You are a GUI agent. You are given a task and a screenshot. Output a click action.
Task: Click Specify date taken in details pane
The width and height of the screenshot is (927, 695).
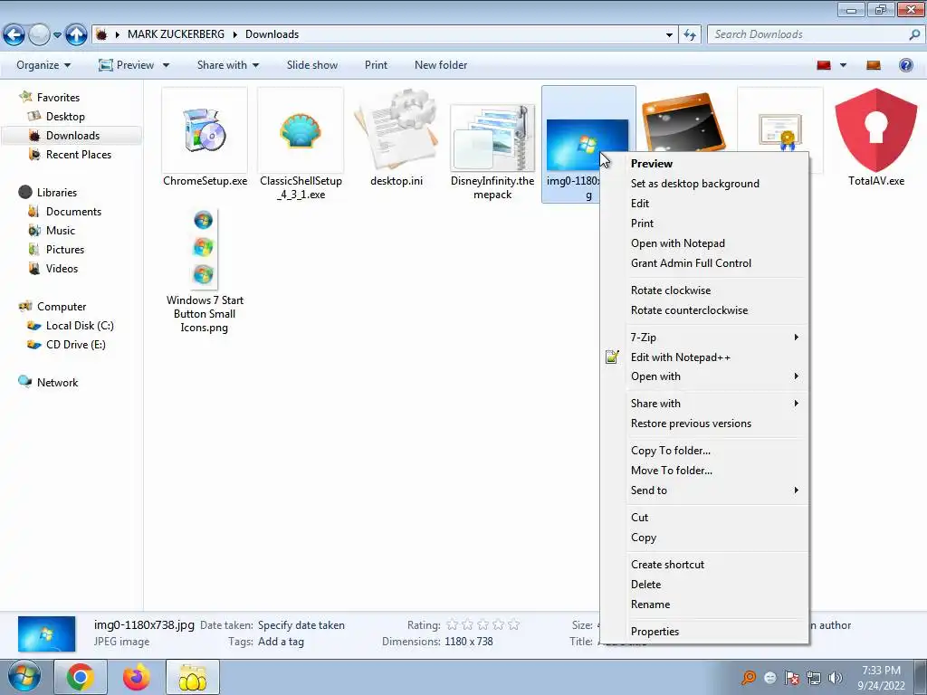click(301, 625)
